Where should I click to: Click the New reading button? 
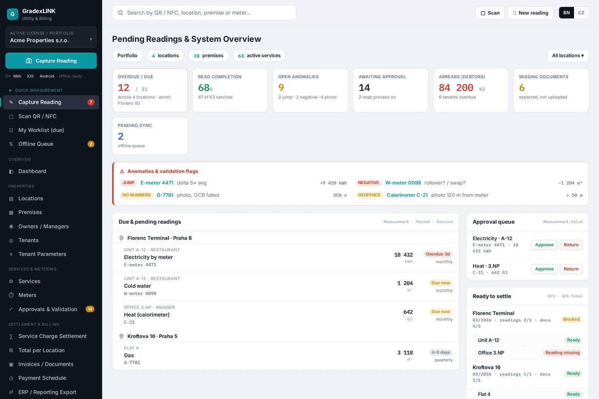pos(531,13)
